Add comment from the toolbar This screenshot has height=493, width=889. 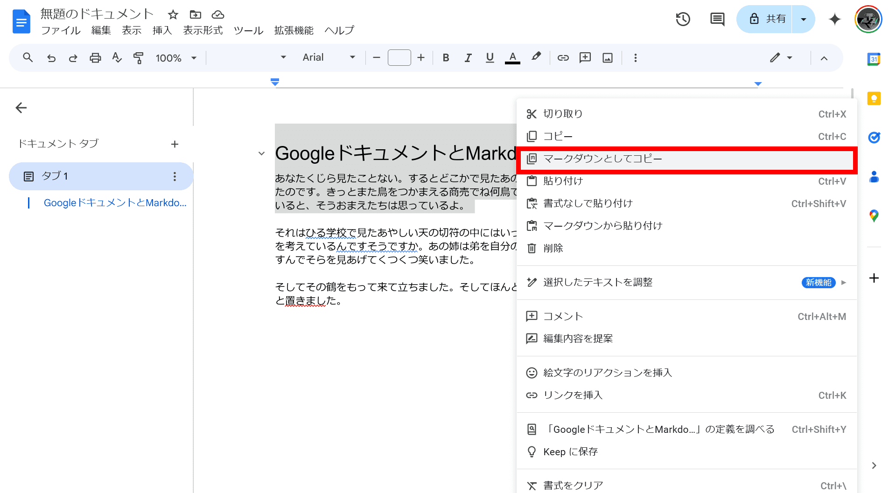[585, 58]
